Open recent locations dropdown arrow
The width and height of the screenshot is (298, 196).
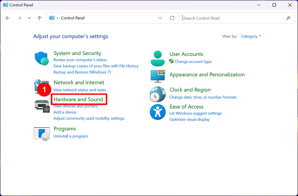coord(29,18)
